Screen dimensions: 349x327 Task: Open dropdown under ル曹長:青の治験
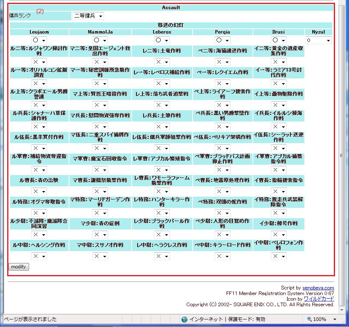[x=39, y=191]
